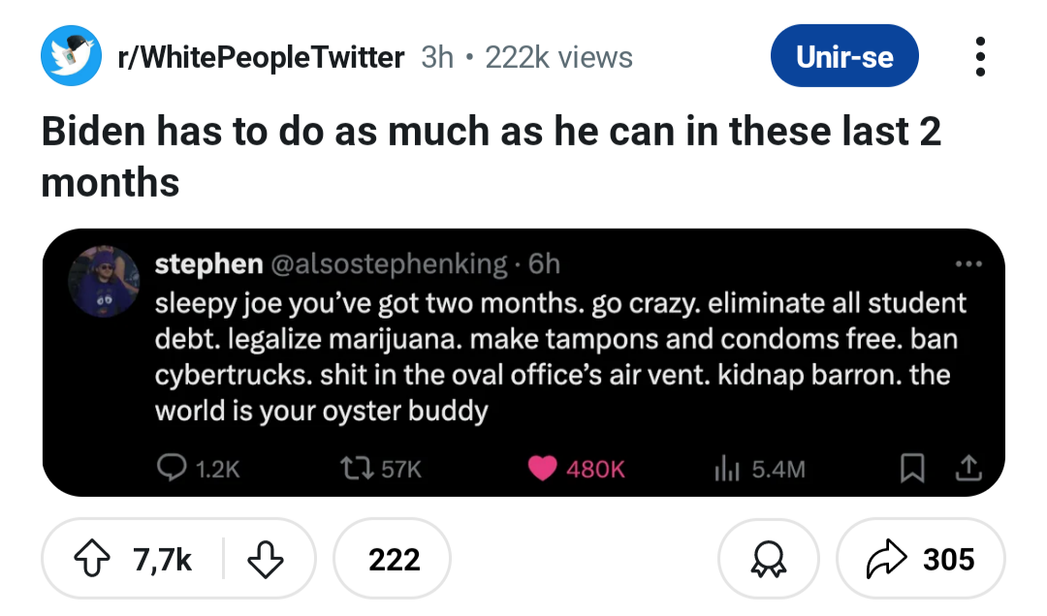Open the post title about Biden

point(491,156)
